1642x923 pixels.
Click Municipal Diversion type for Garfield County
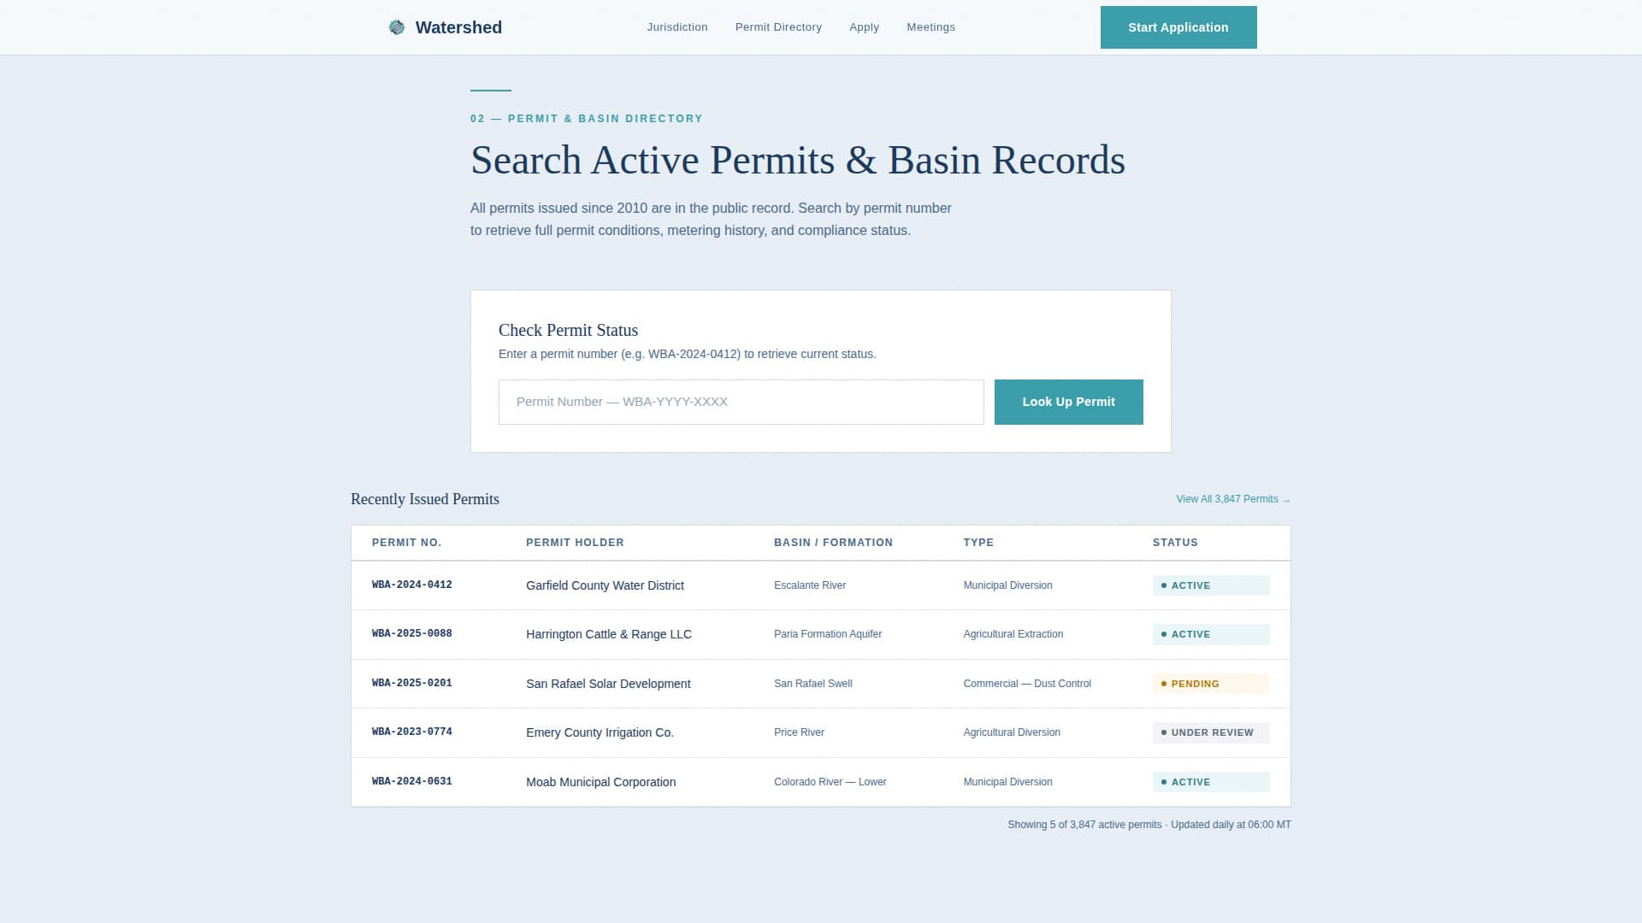1008,585
